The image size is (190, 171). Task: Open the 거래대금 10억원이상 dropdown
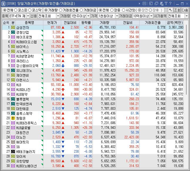click(151, 16)
